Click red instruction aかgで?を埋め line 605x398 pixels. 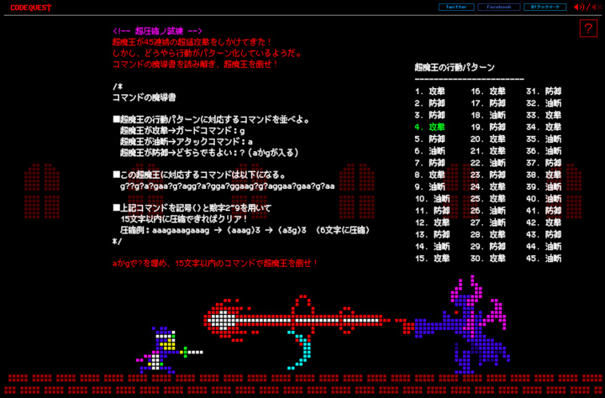pos(215,264)
